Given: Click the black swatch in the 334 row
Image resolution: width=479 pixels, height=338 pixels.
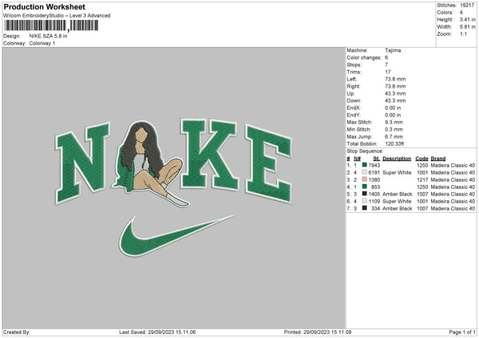Looking at the screenshot, I should click(365, 208).
